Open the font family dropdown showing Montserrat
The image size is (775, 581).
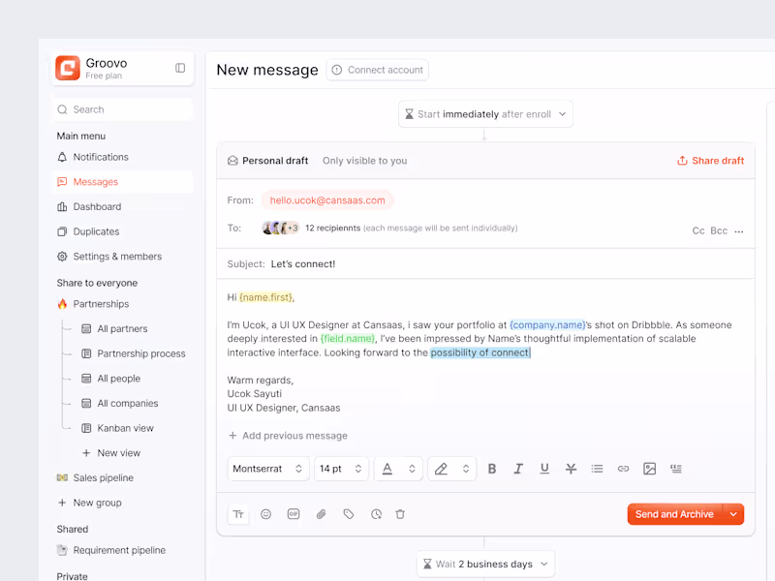pyautogui.click(x=268, y=469)
